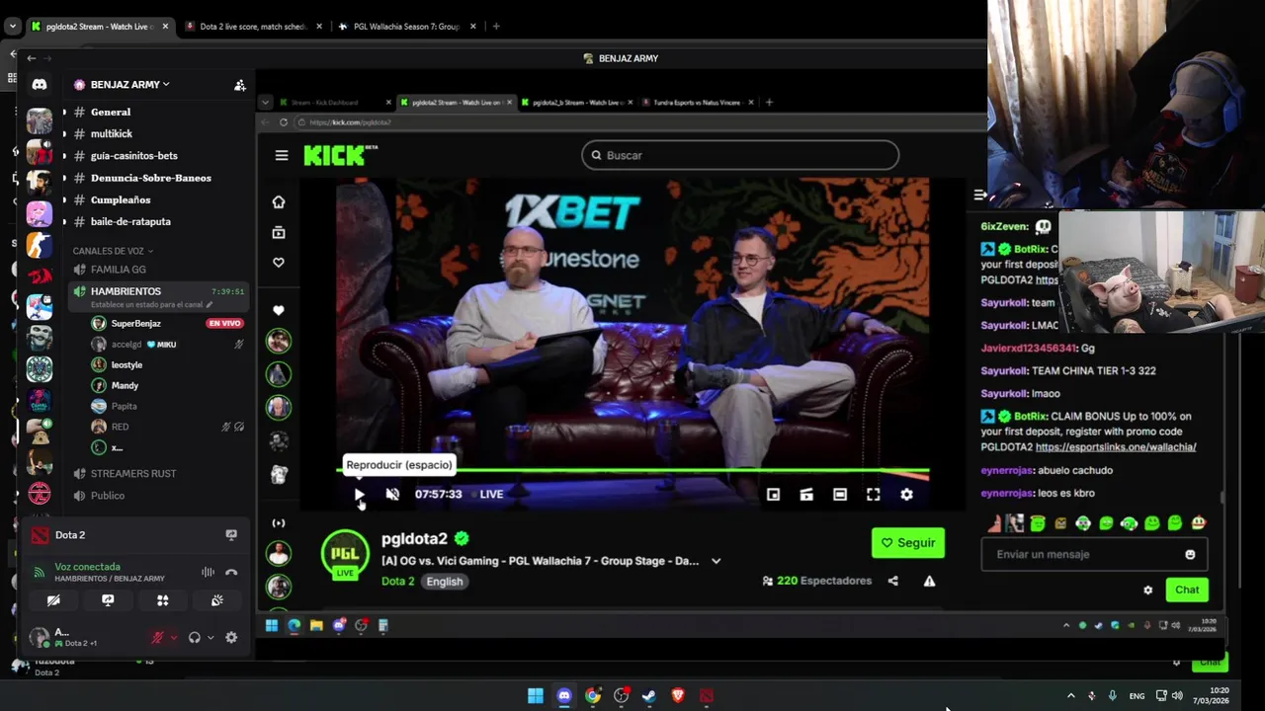The image size is (1265, 711).
Task: Open the microphone input options dropdown arrow
Action: [174, 638]
